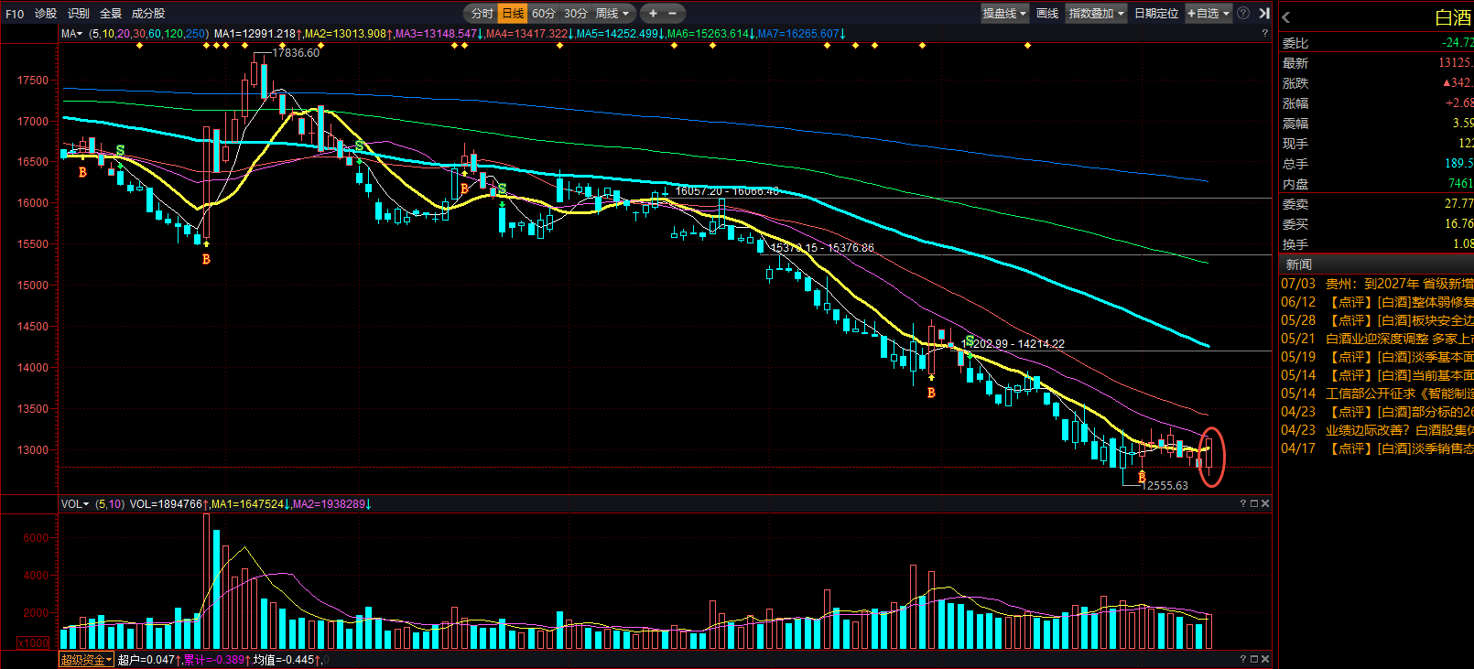1474x669 pixels.
Task: Zoom out the chart with minus button
Action: pos(673,13)
